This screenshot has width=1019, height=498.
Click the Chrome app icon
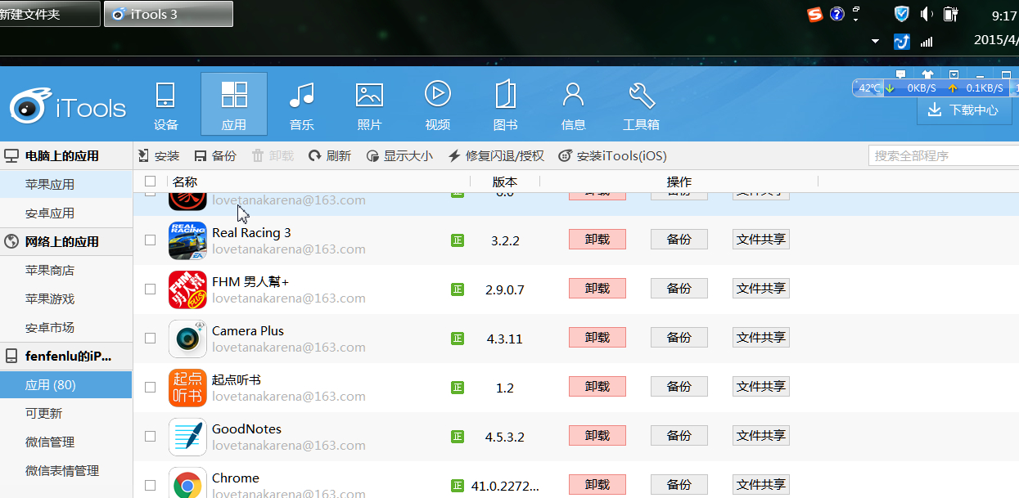pyautogui.click(x=187, y=482)
